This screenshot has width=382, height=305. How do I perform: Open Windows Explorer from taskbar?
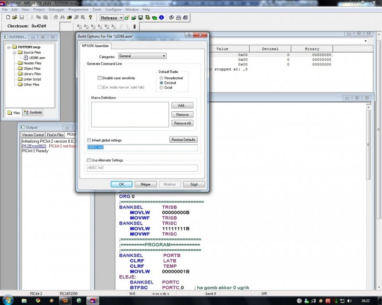[x=24, y=301]
